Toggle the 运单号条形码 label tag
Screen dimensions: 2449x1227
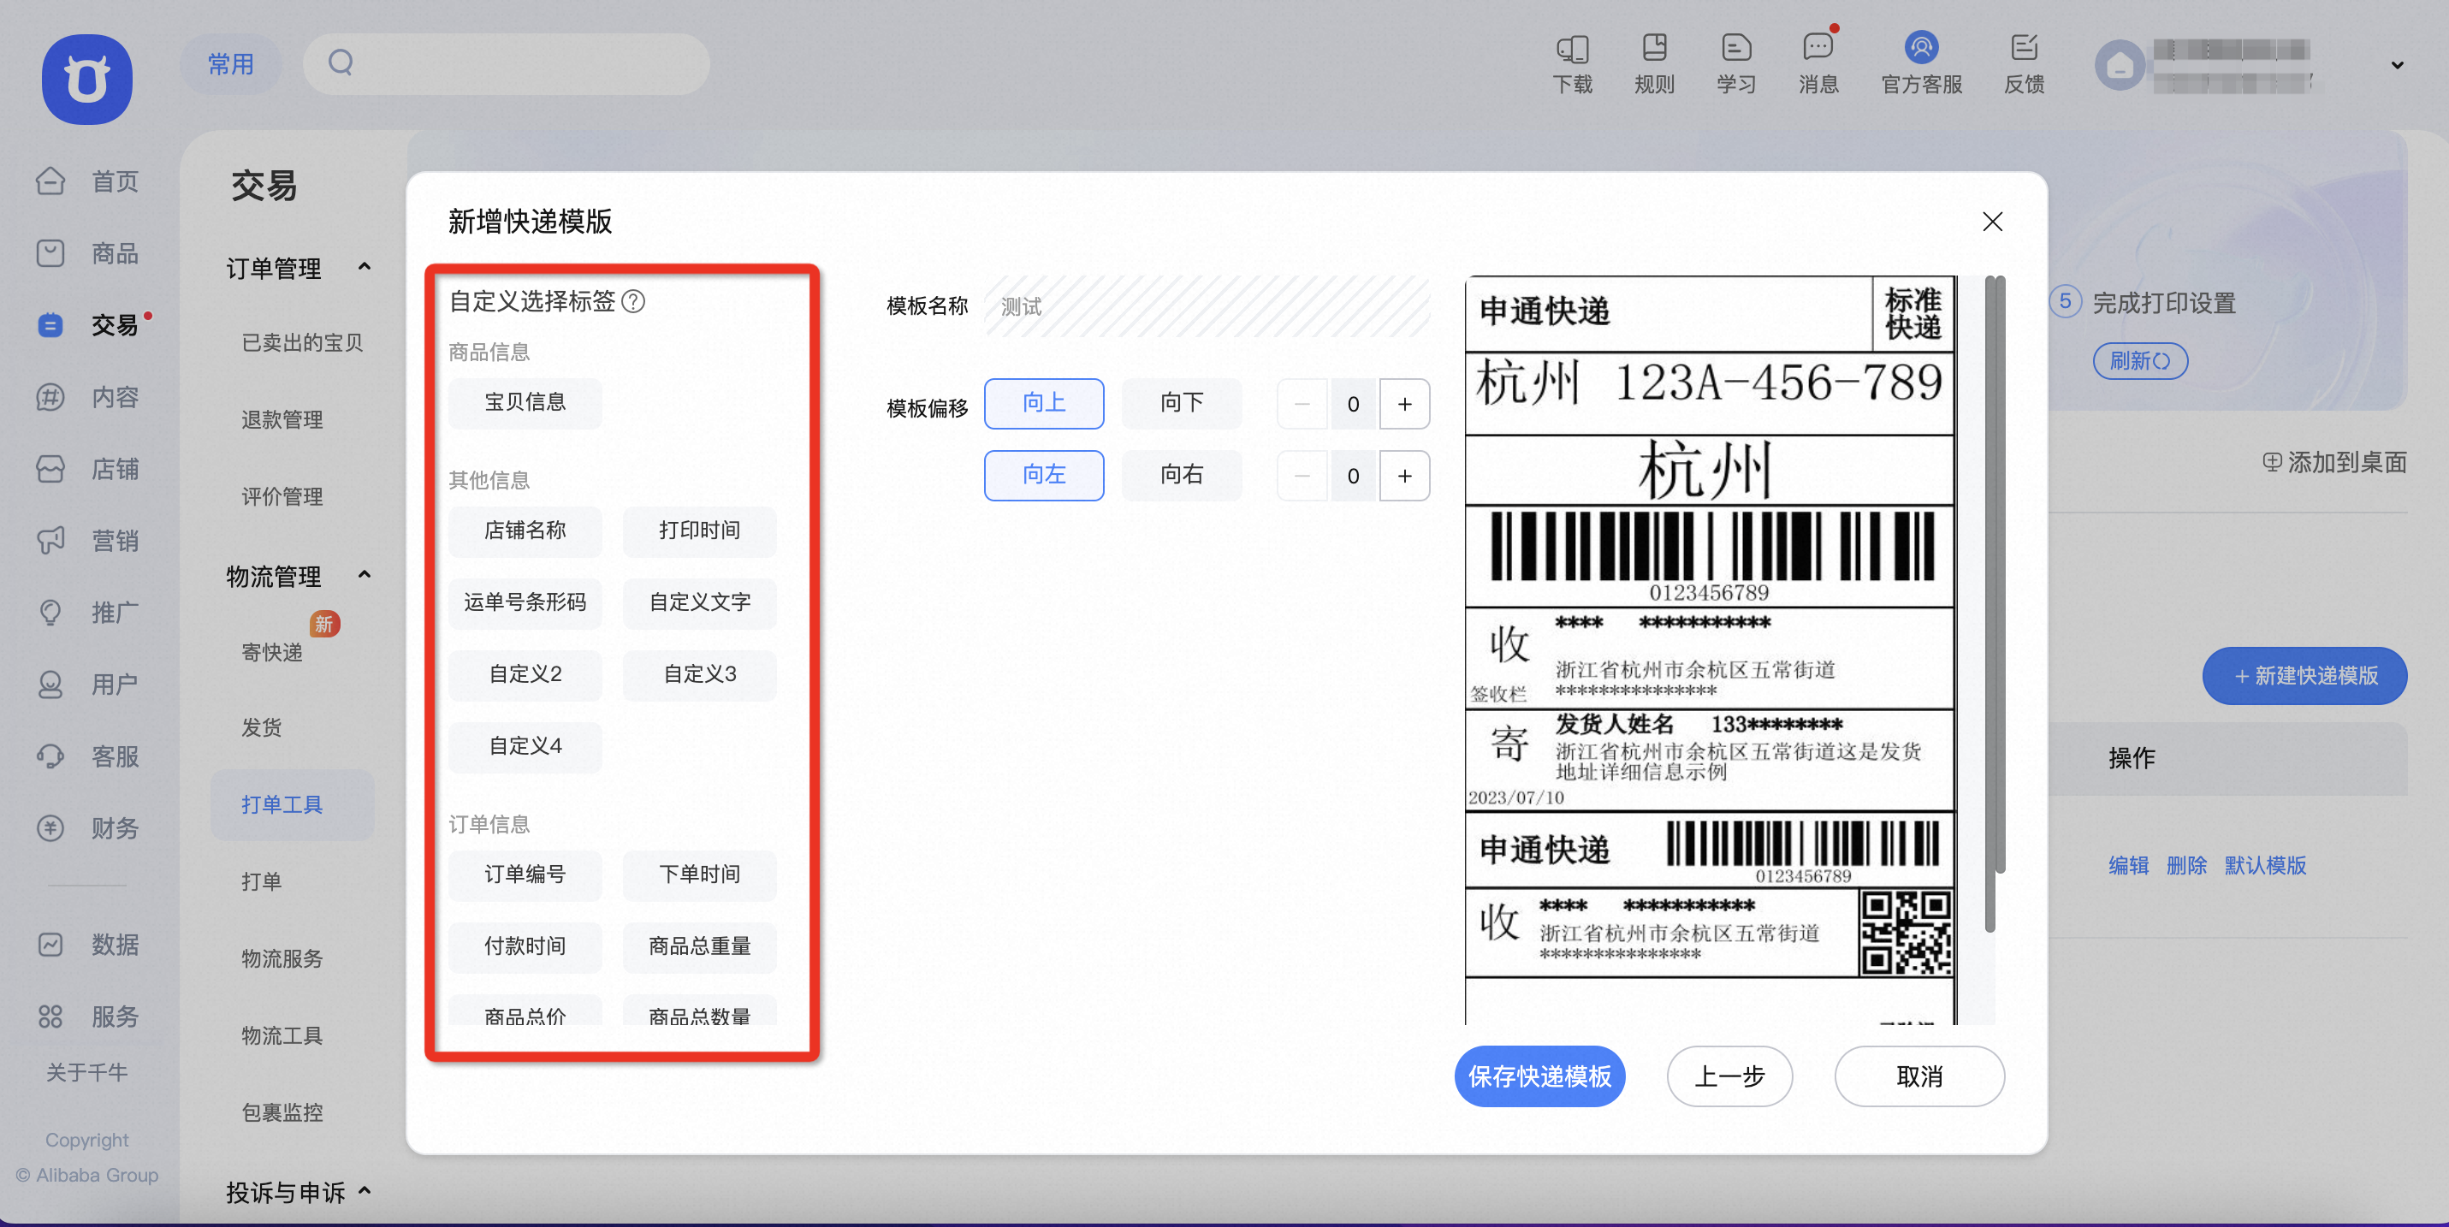(525, 603)
